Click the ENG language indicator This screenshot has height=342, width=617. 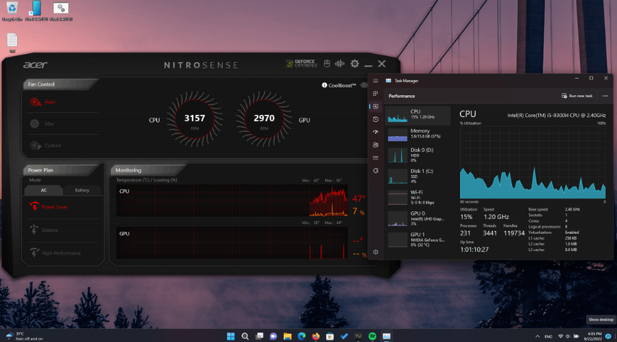point(548,337)
